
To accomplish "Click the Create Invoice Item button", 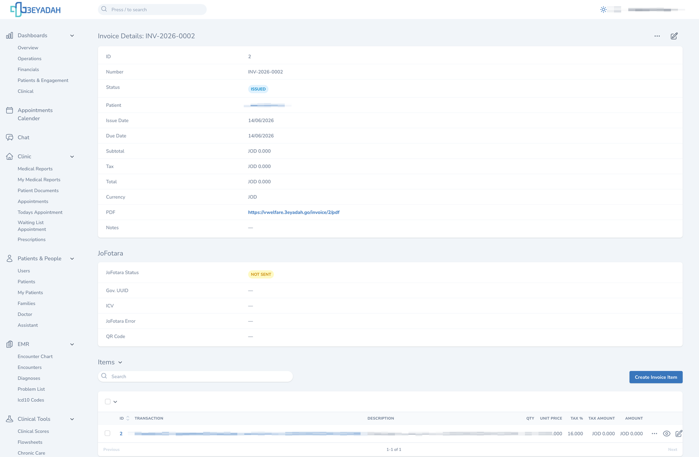I will click(x=656, y=377).
